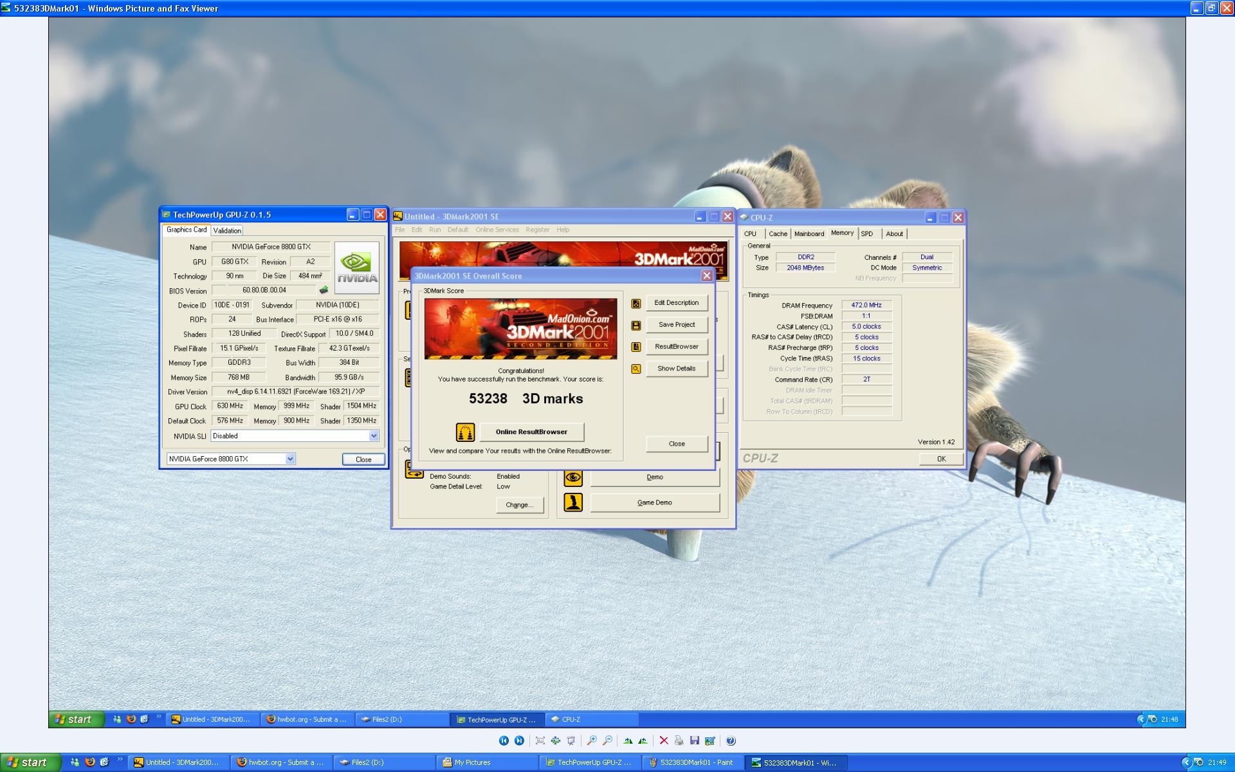Click the magnifier icon beside Show Details

(x=636, y=369)
